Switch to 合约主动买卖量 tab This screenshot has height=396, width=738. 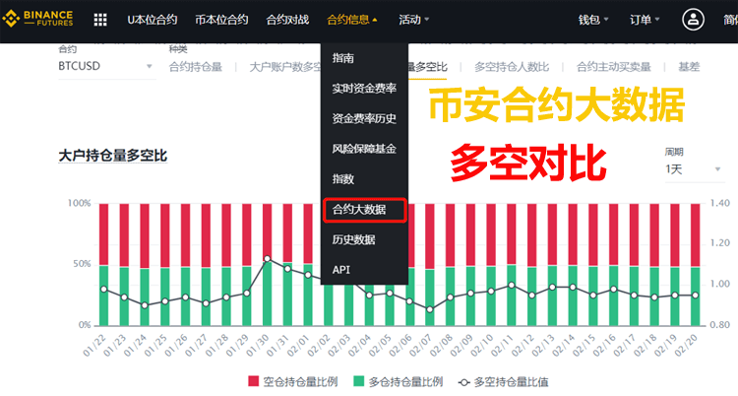point(614,67)
